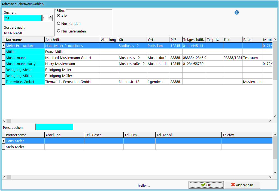Click the Pers. suchen cyan input field
The width and height of the screenshot is (279, 191).
point(54,127)
